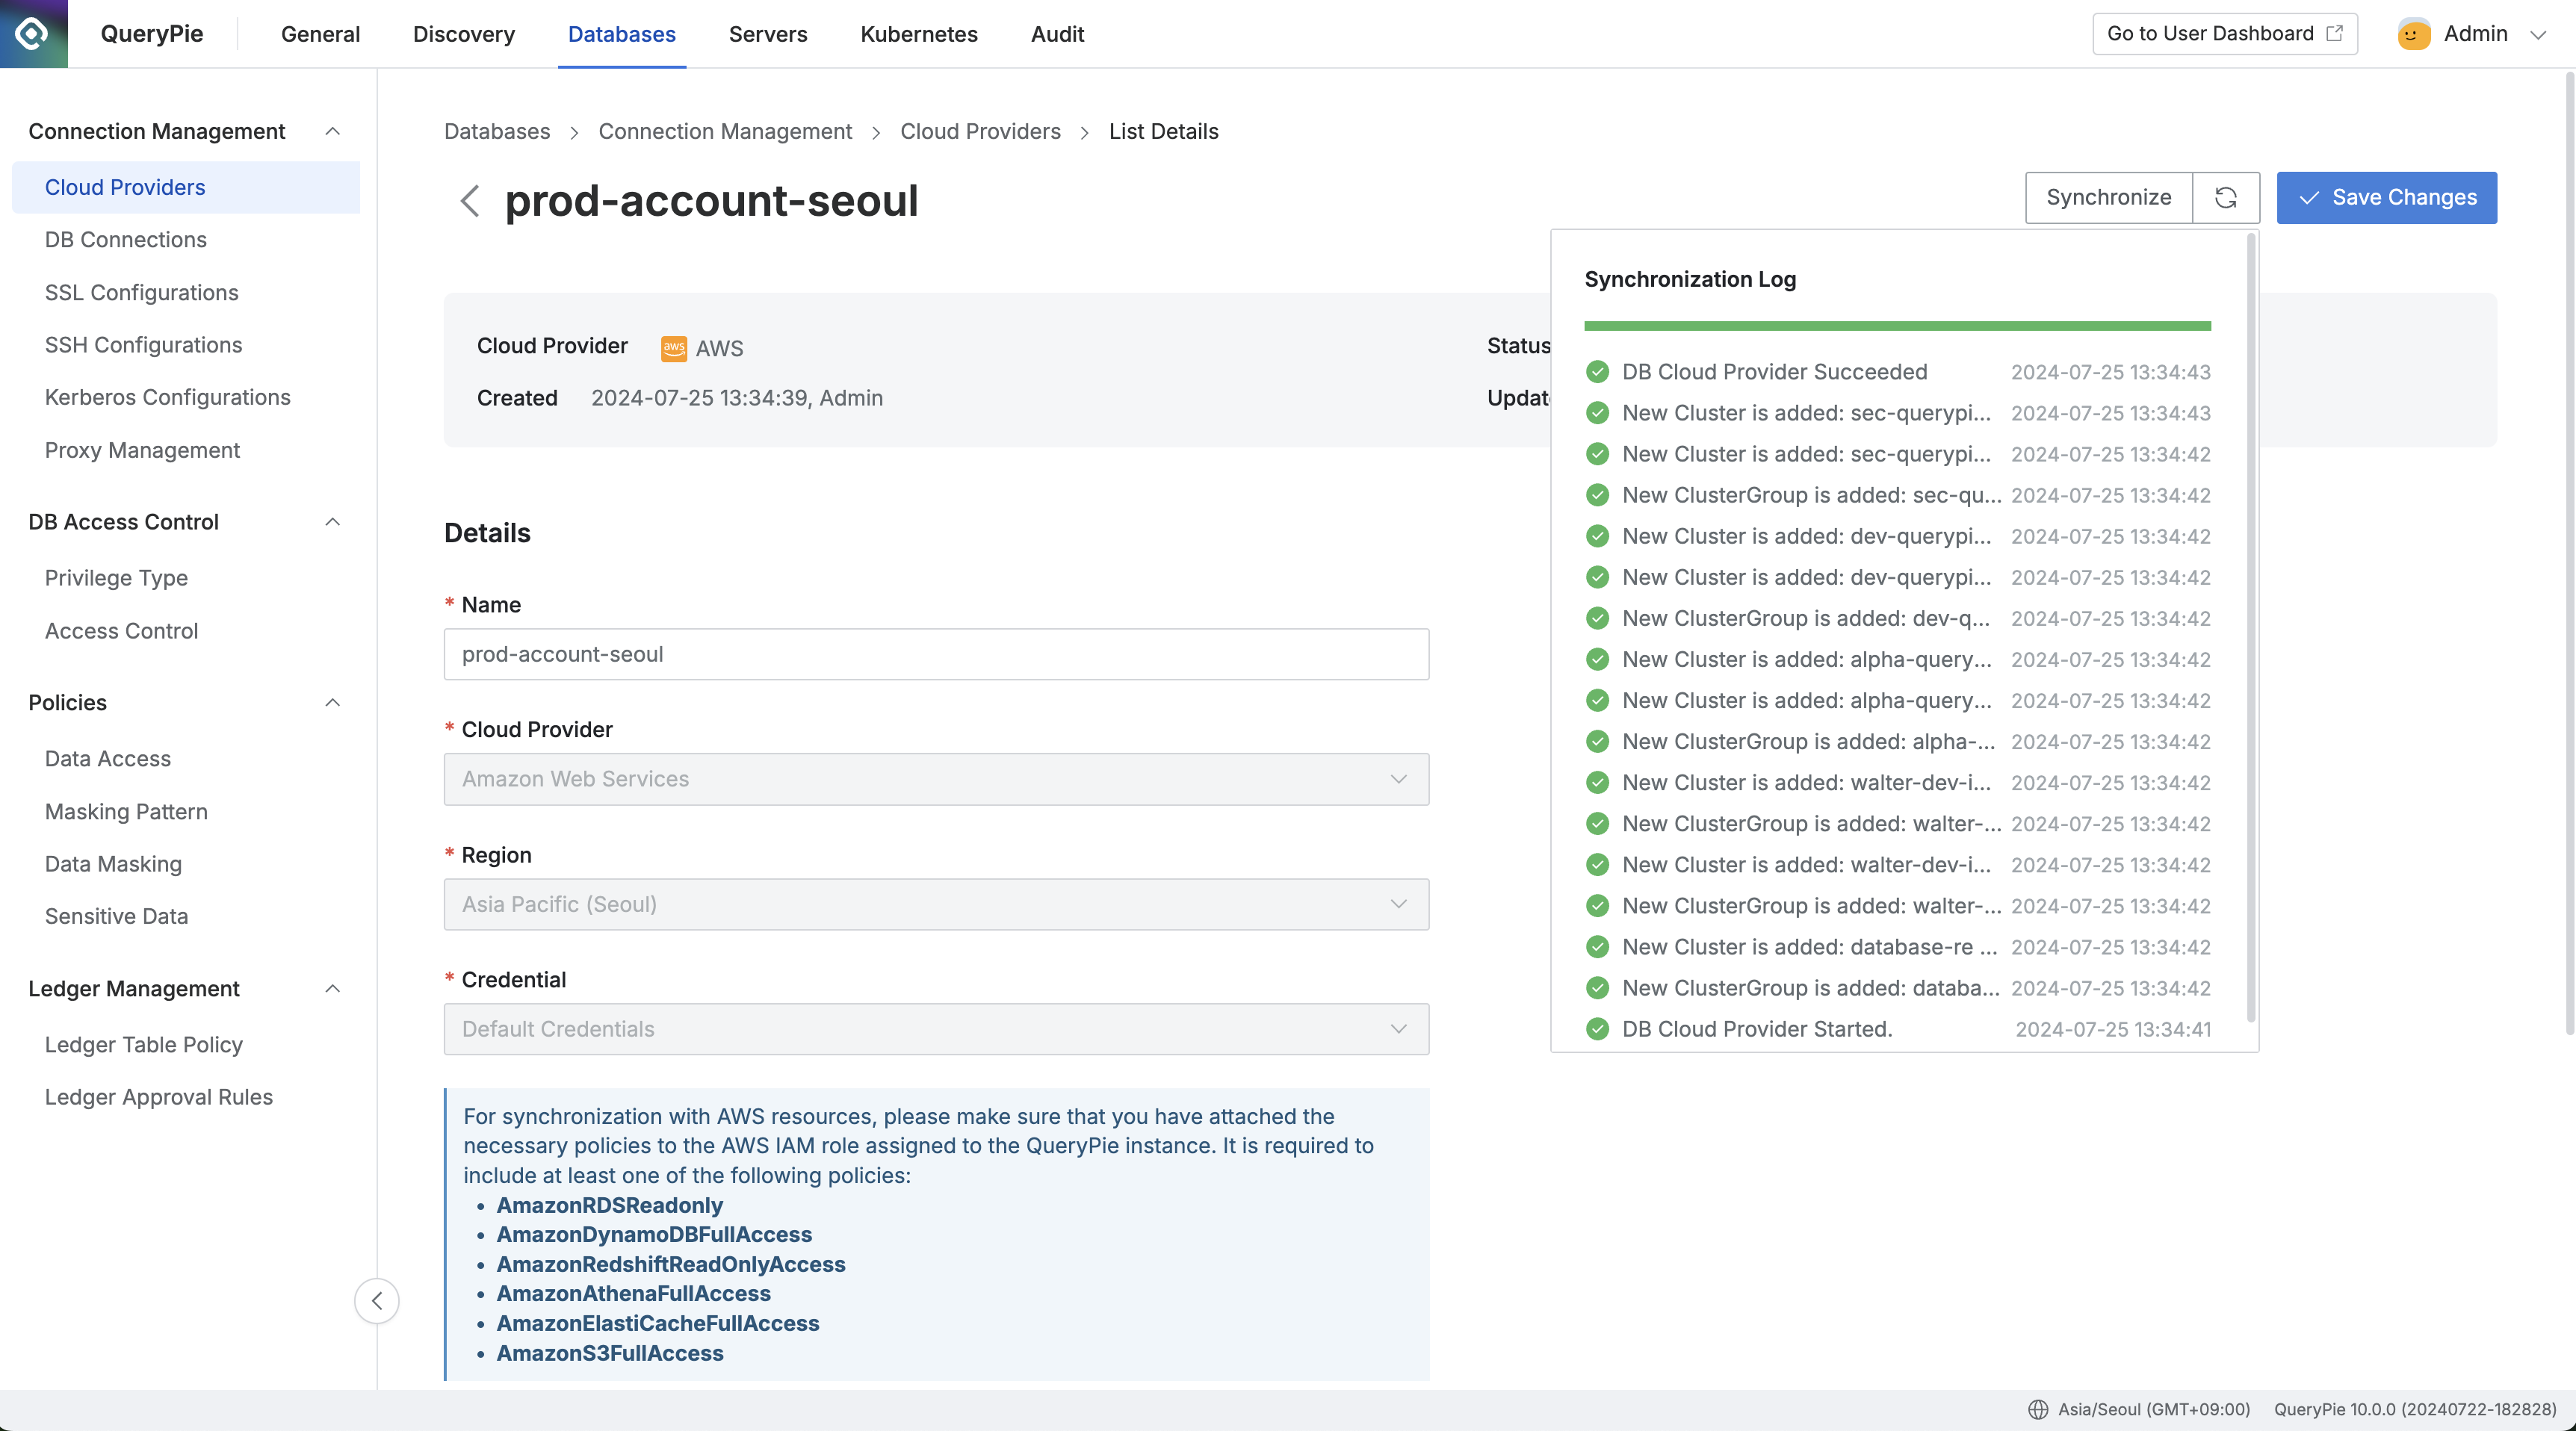
Task: Click Go to User Dashboard button
Action: pos(2224,33)
